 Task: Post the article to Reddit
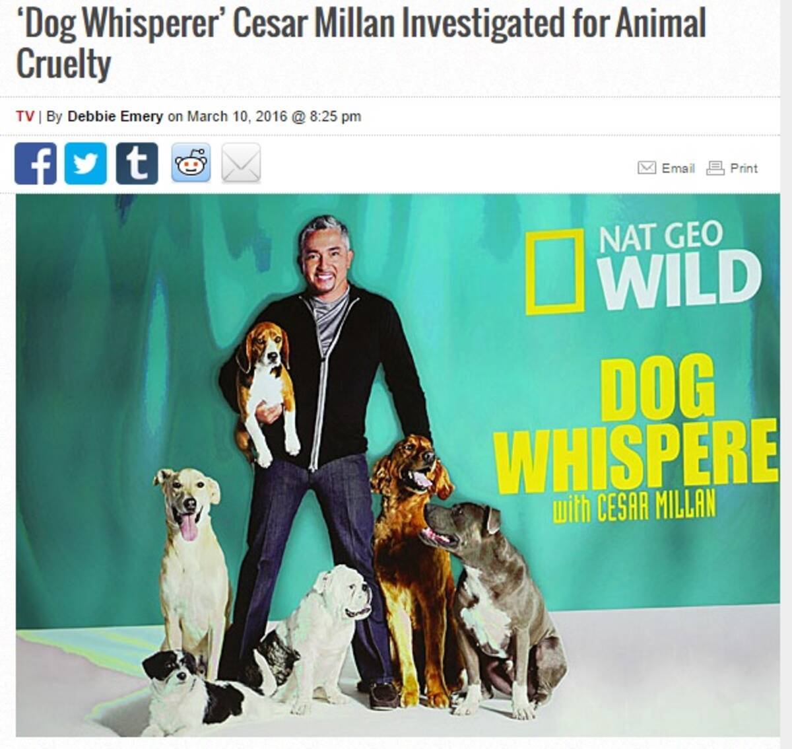coord(191,163)
